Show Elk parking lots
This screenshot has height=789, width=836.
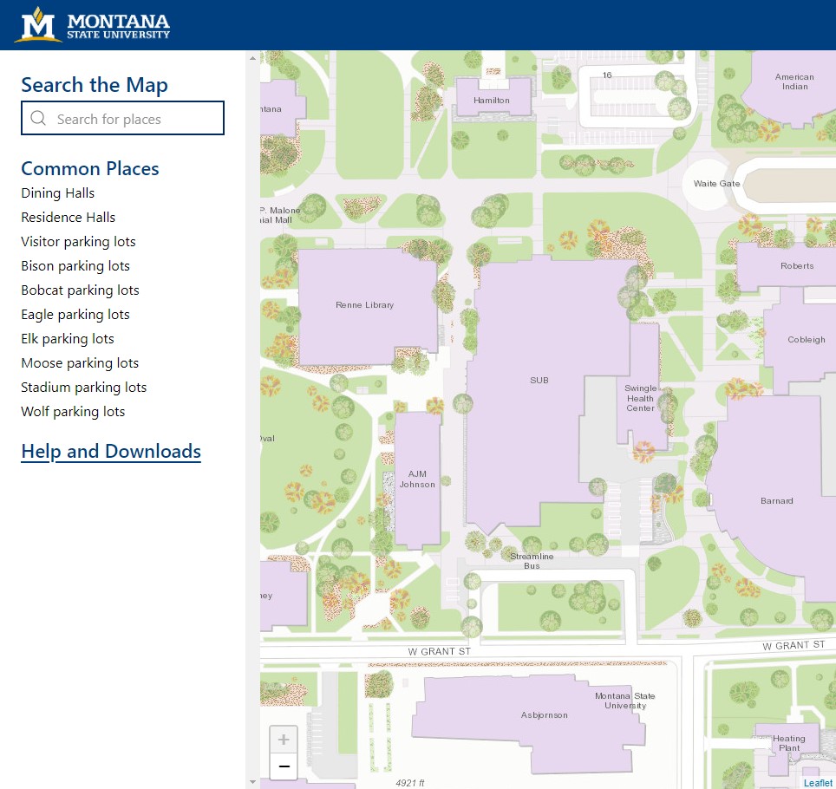click(x=68, y=338)
